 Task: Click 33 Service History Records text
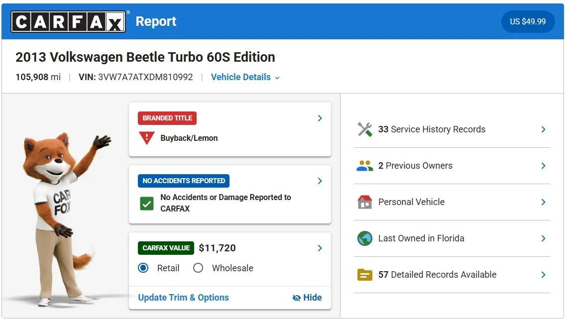432,129
